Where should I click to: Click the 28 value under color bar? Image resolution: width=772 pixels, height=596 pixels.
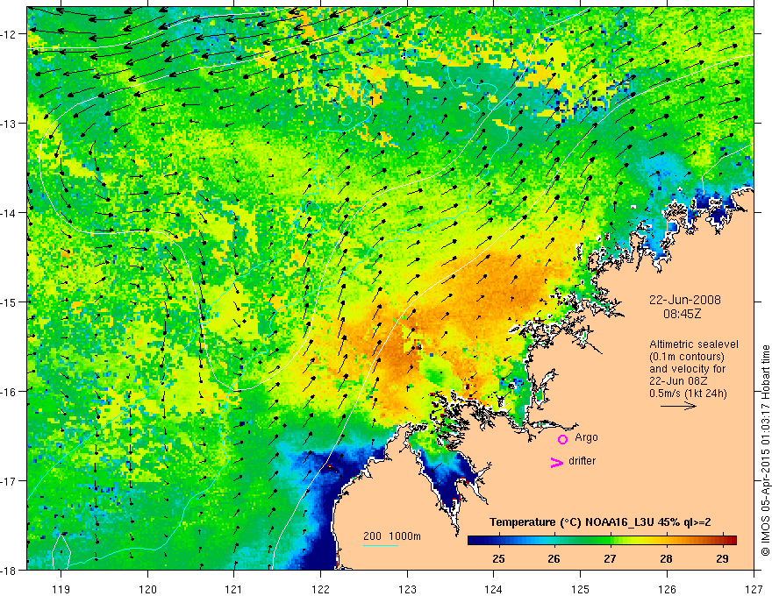[666, 558]
